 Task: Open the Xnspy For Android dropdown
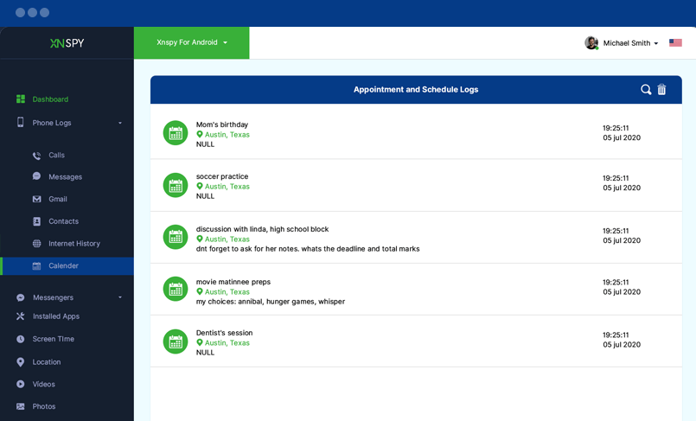192,42
